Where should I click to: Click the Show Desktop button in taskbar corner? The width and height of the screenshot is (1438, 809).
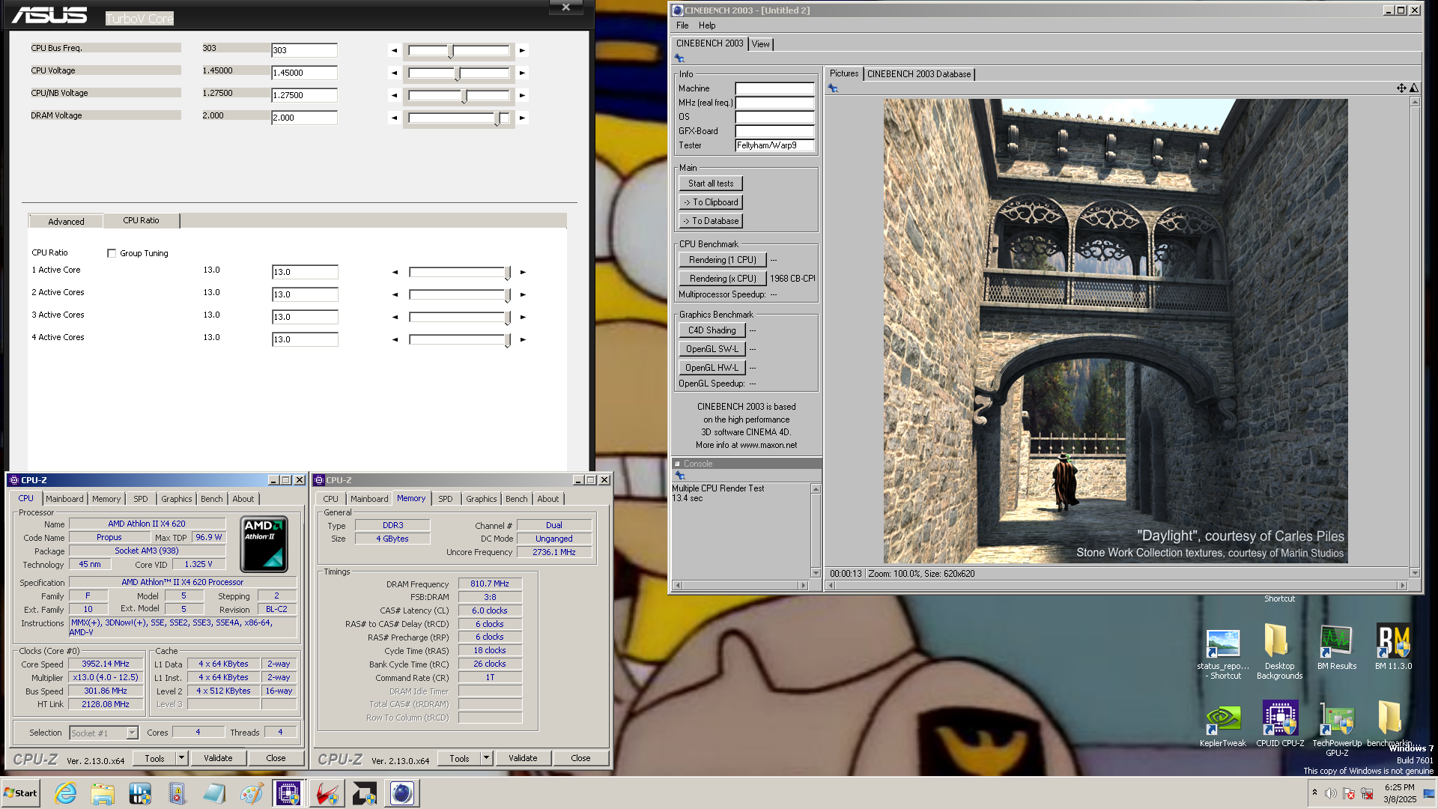pos(1429,793)
